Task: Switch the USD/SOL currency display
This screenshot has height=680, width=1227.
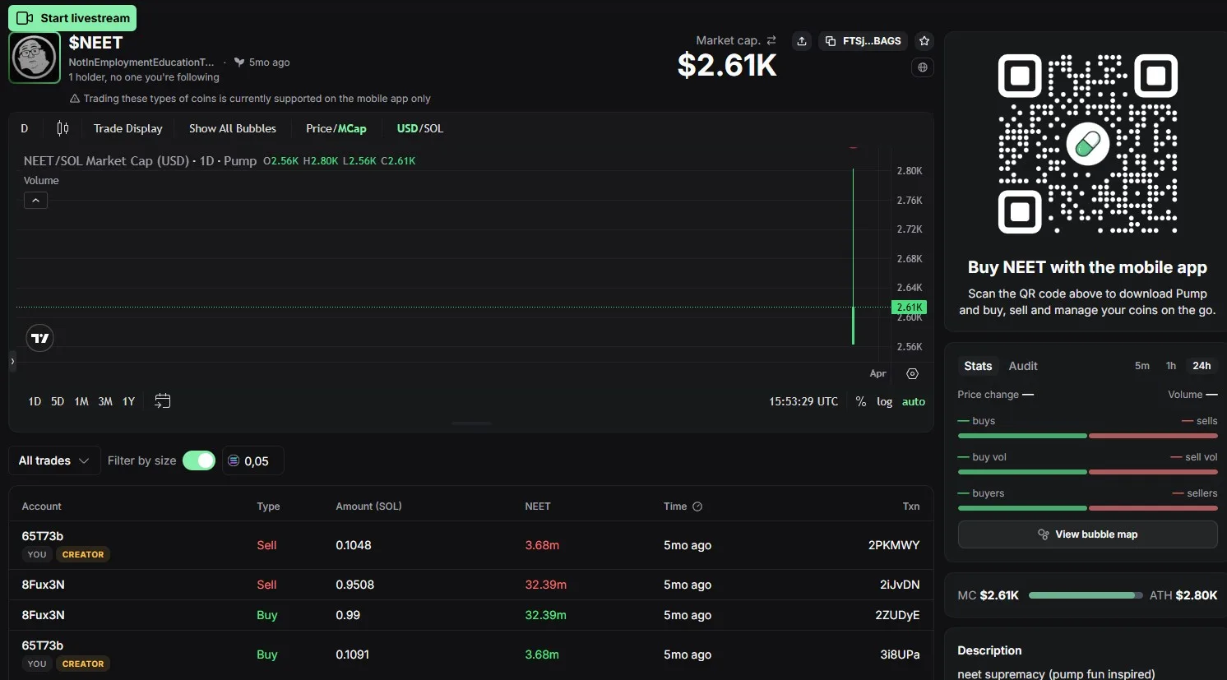Action: coord(420,128)
